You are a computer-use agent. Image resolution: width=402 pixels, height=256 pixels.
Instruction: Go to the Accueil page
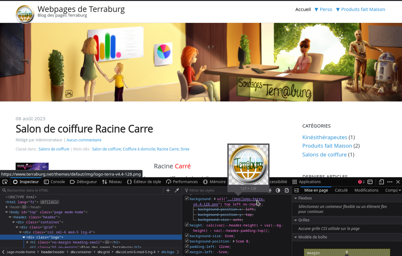coord(303,9)
